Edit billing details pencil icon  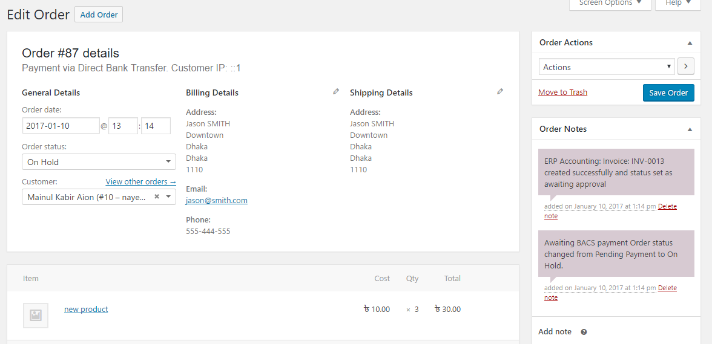tap(336, 92)
